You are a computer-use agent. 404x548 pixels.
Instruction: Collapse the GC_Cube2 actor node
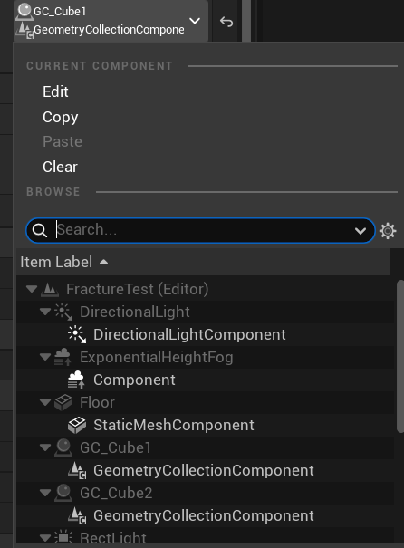tap(45, 493)
